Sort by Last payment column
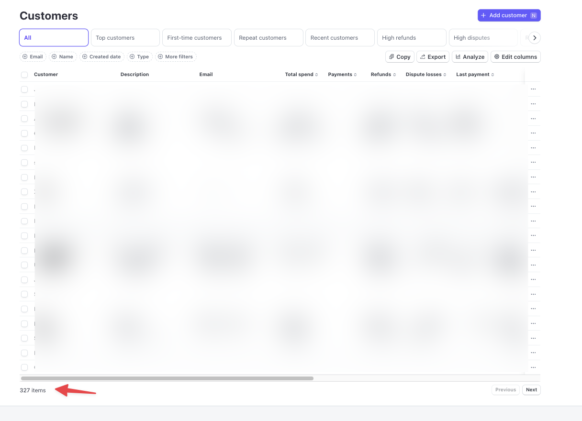 (475, 75)
